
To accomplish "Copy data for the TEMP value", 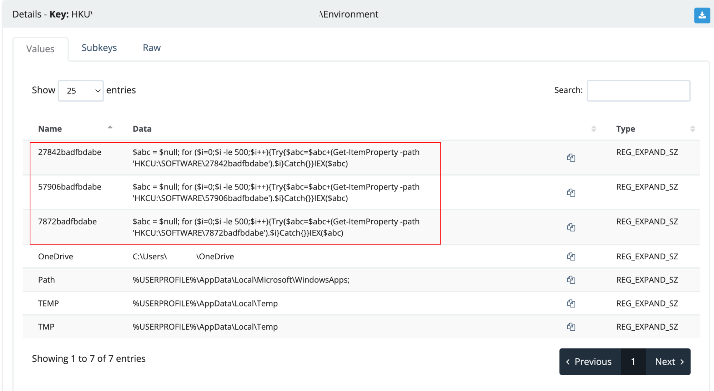I will (x=571, y=303).
